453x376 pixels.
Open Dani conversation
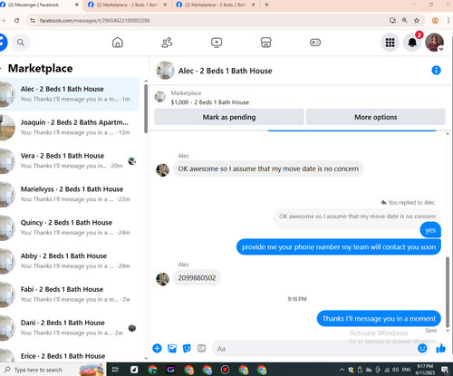click(70, 328)
